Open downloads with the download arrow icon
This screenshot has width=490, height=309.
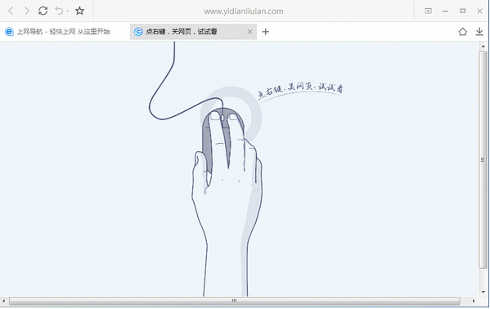[479, 31]
